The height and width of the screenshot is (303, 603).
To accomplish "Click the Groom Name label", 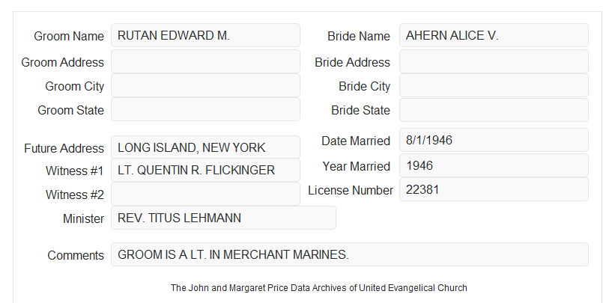I will (x=69, y=36).
